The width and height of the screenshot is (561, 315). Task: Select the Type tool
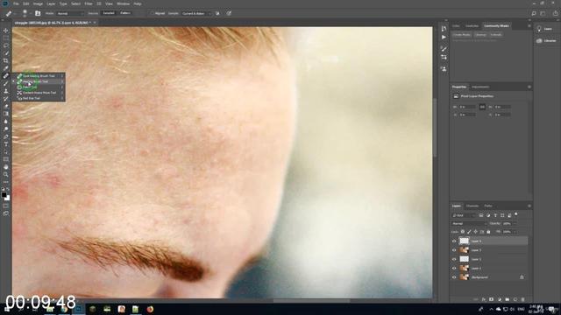point(6,143)
